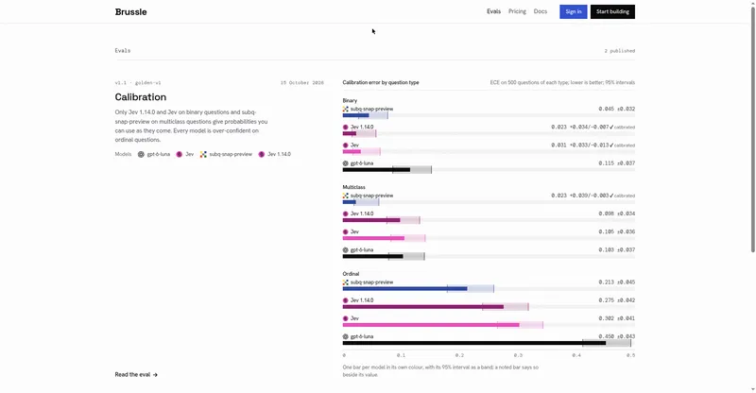The image size is (756, 393).
Task: Go to the Brussle home logo
Action: point(130,12)
